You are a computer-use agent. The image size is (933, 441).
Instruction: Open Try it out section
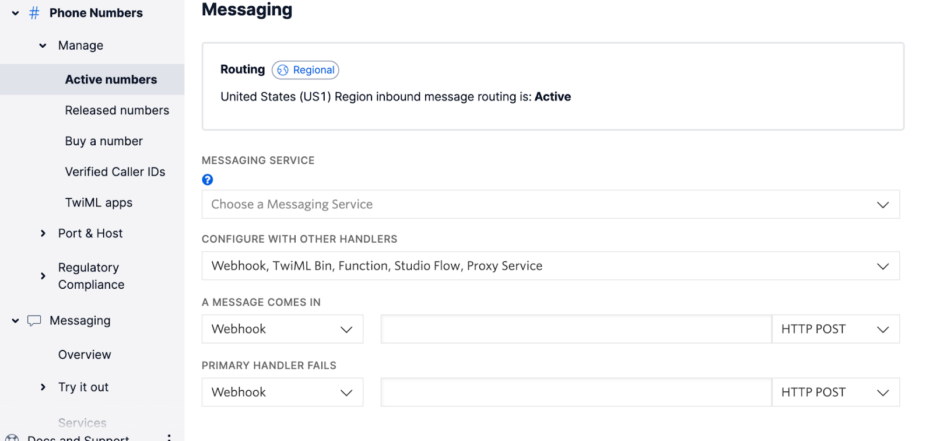pos(83,387)
